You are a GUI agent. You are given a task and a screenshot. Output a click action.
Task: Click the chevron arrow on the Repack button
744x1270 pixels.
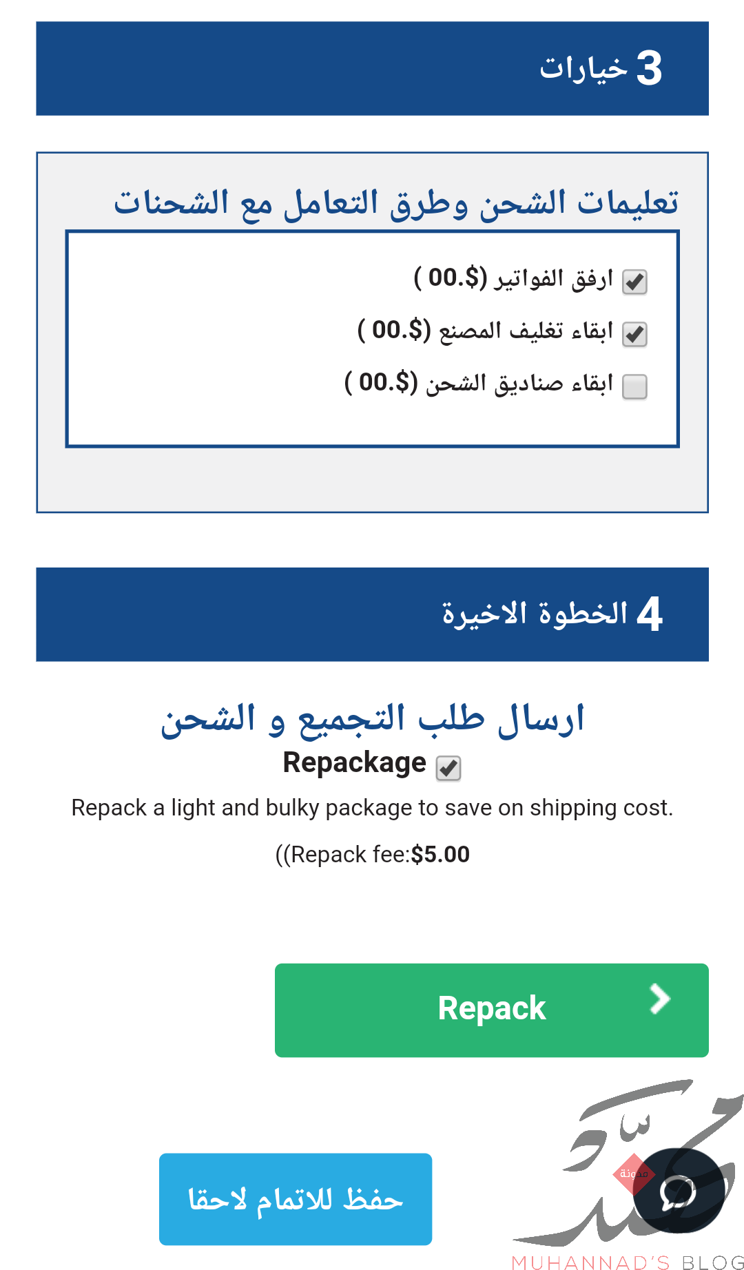[660, 999]
